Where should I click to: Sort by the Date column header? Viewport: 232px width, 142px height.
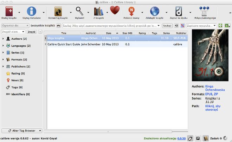click(110, 33)
